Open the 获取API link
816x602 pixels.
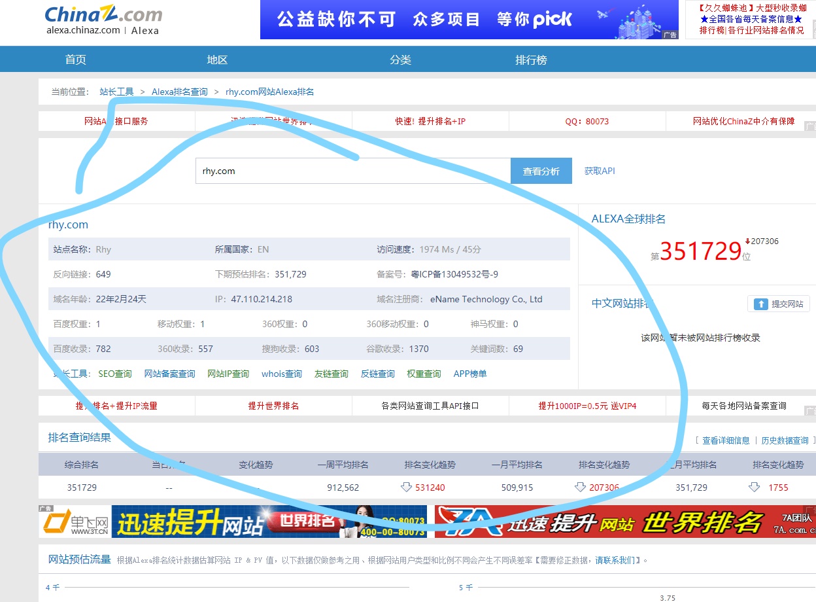(x=600, y=171)
